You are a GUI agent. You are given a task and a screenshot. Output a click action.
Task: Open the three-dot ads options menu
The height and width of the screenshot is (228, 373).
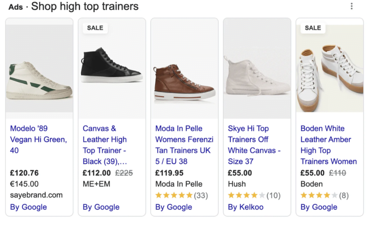coord(352,7)
